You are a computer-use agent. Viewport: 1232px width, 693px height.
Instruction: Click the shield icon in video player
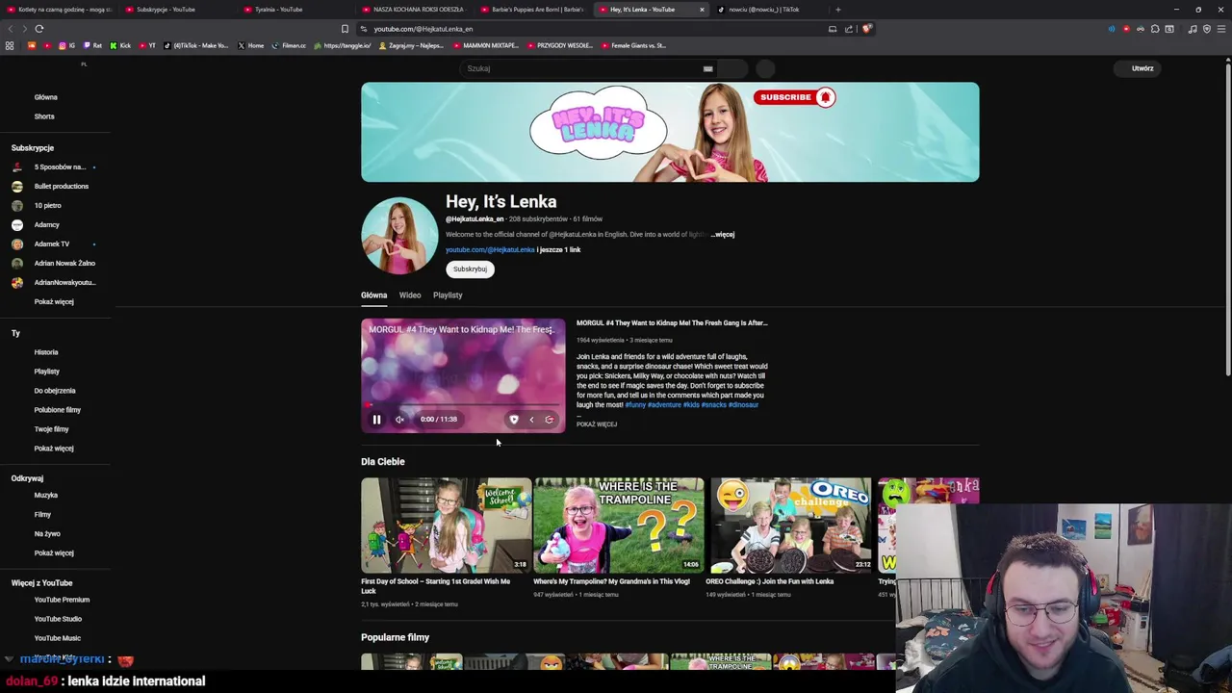tap(514, 420)
